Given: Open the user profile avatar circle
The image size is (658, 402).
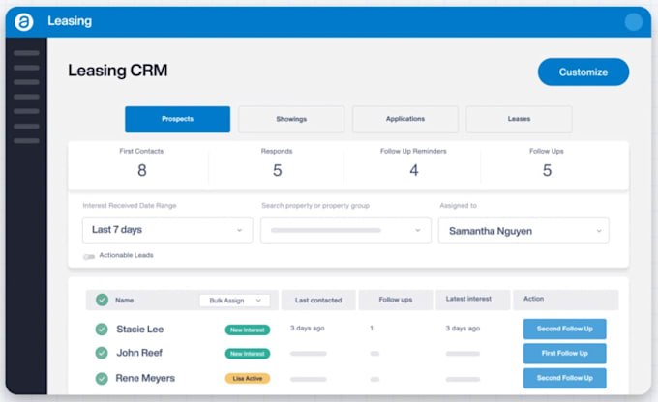Looking at the screenshot, I should (634, 22).
